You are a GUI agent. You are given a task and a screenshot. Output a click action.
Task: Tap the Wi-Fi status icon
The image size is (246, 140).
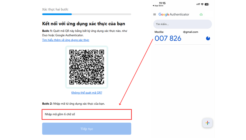coord(202,4)
